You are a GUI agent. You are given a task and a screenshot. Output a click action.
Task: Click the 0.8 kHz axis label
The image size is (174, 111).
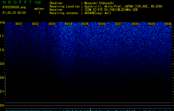(2, 78)
